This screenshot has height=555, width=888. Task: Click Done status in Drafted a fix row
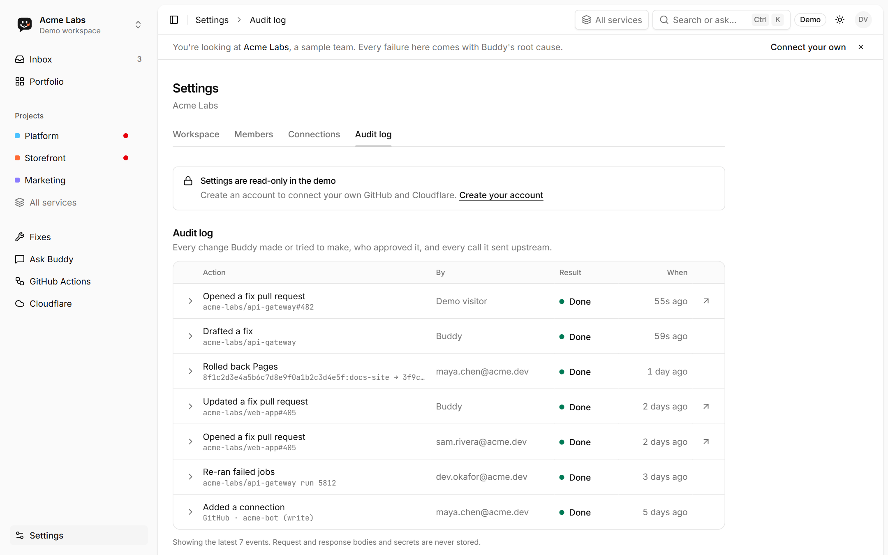point(575,337)
